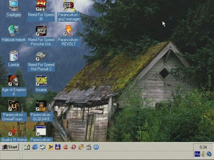Click the blue globe tray icon
This screenshot has width=214, height=160.
coord(209,154)
